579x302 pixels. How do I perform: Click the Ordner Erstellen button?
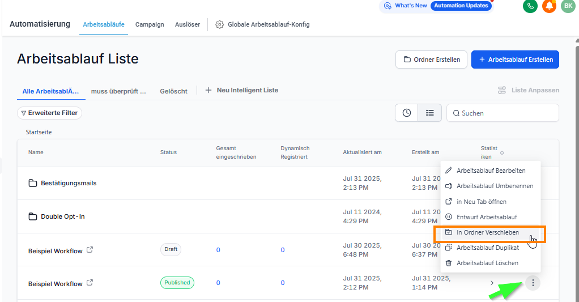click(x=431, y=59)
